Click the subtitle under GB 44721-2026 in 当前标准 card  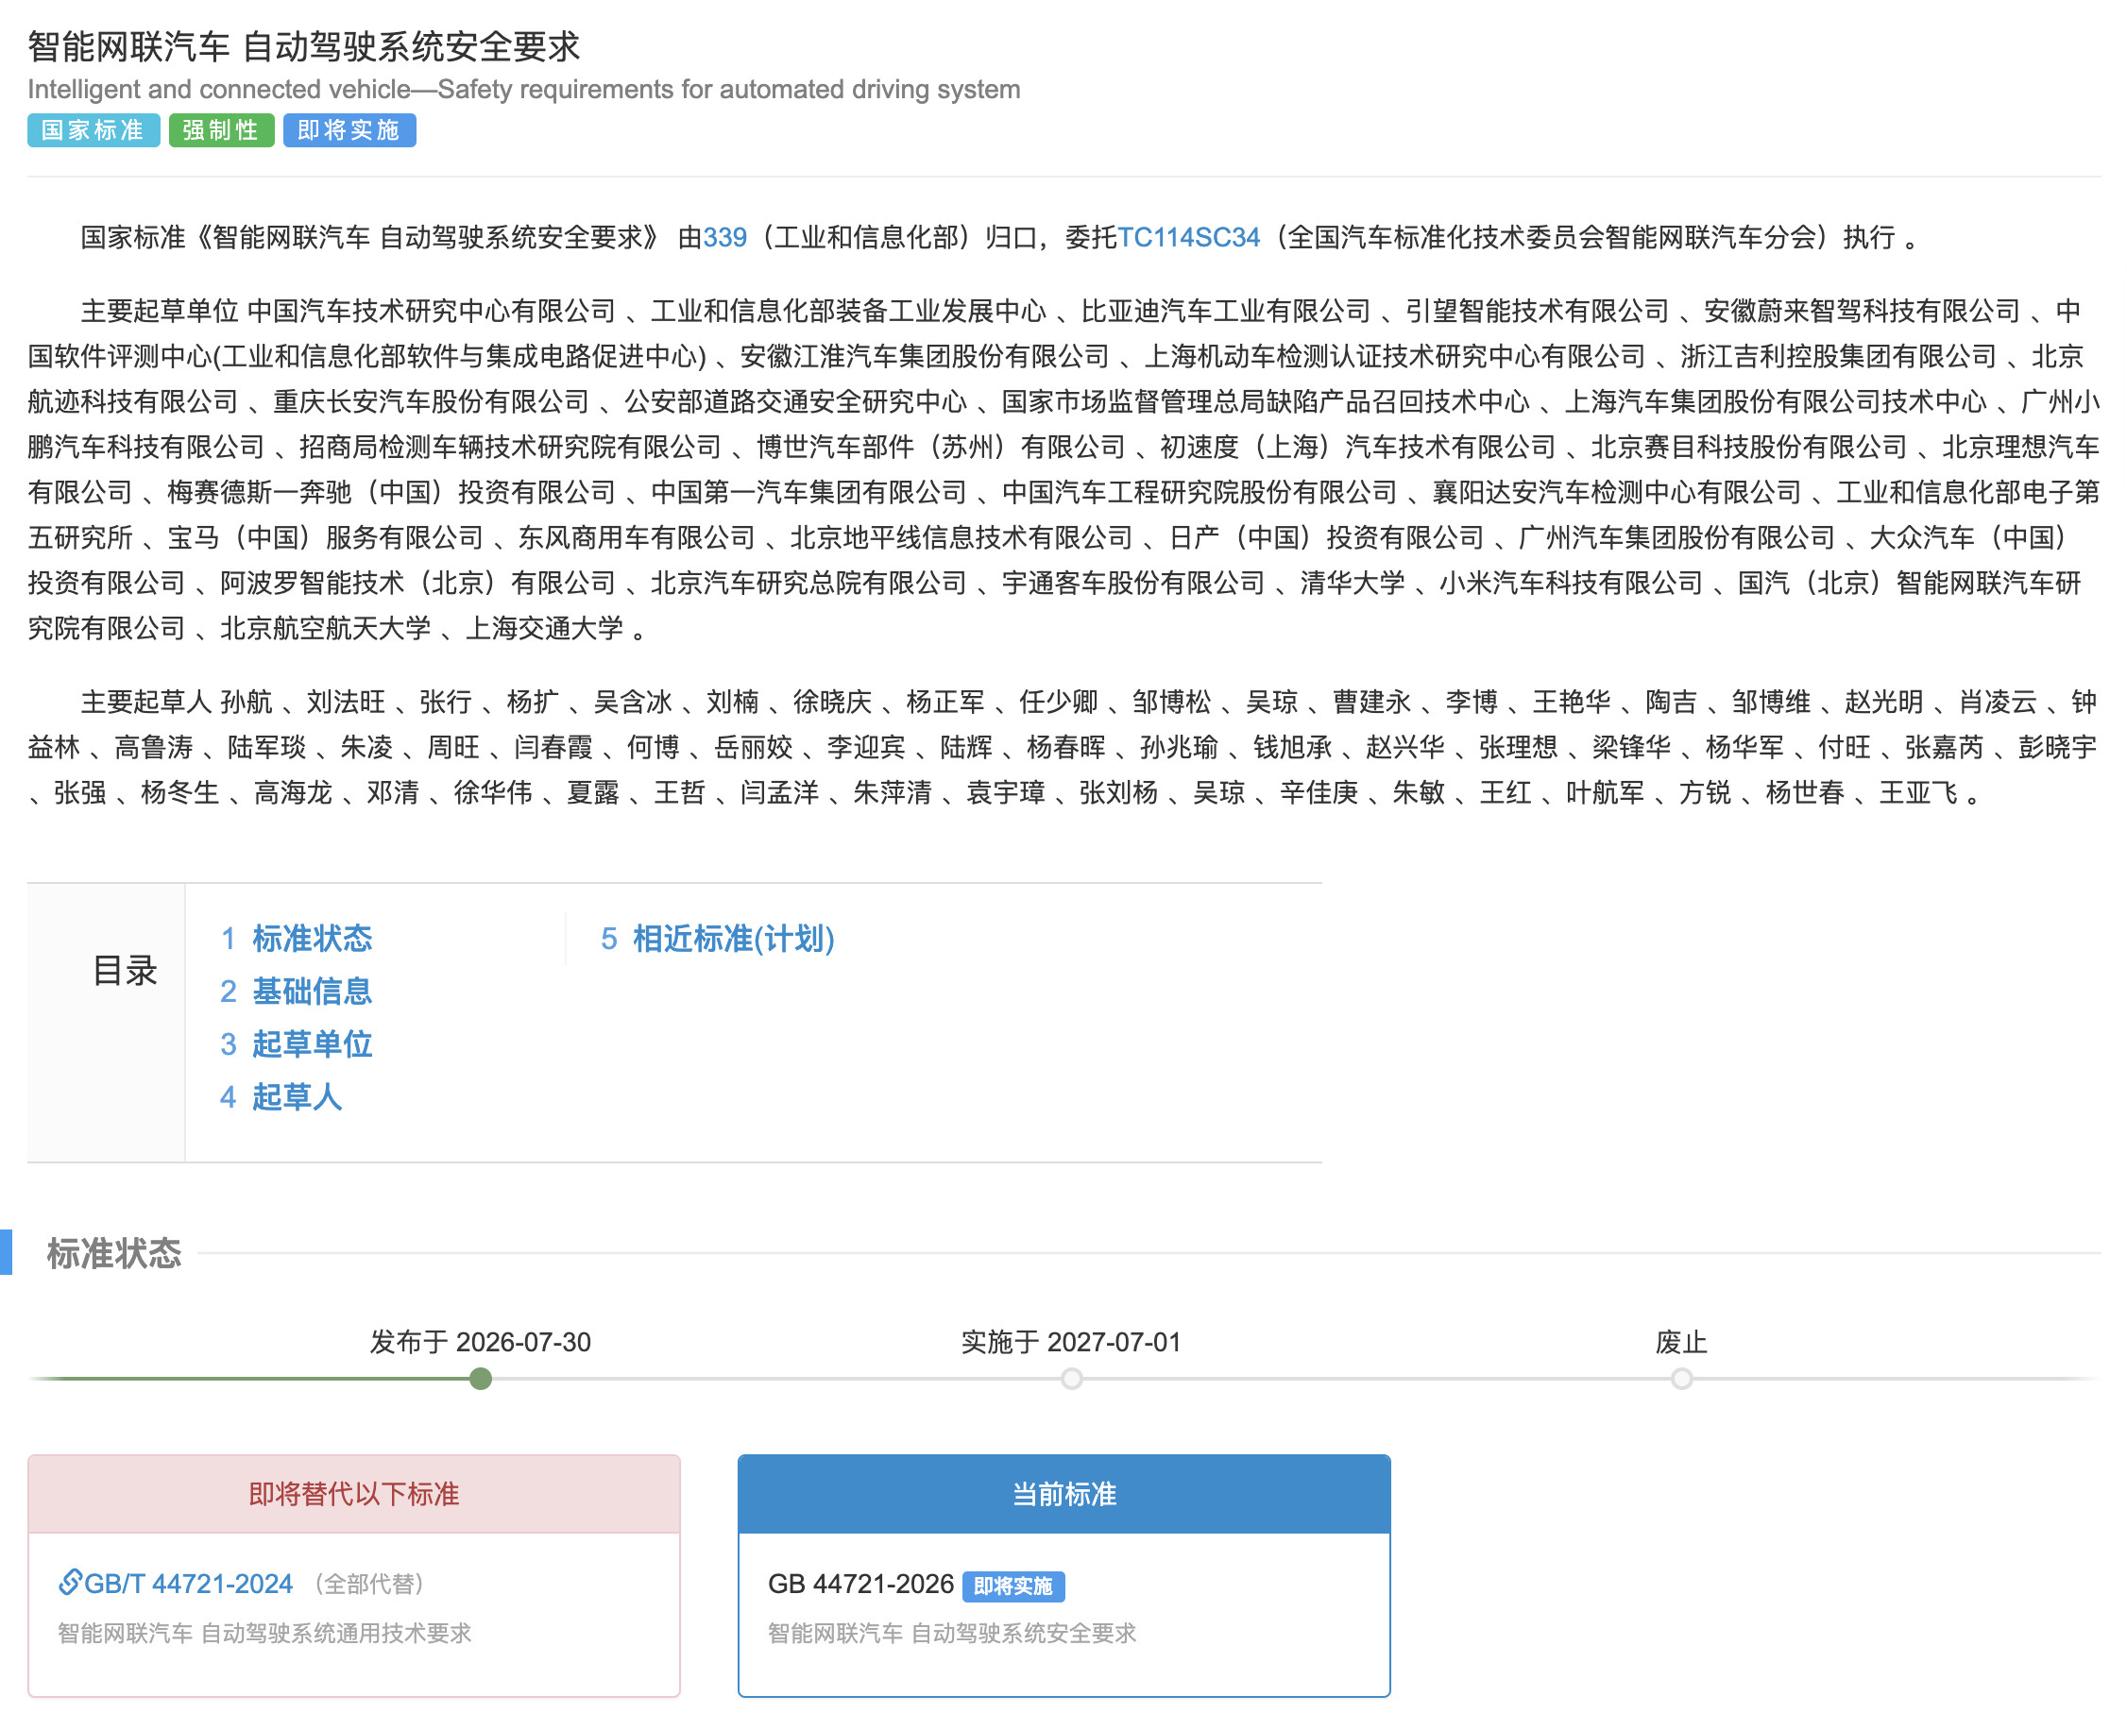(952, 1634)
